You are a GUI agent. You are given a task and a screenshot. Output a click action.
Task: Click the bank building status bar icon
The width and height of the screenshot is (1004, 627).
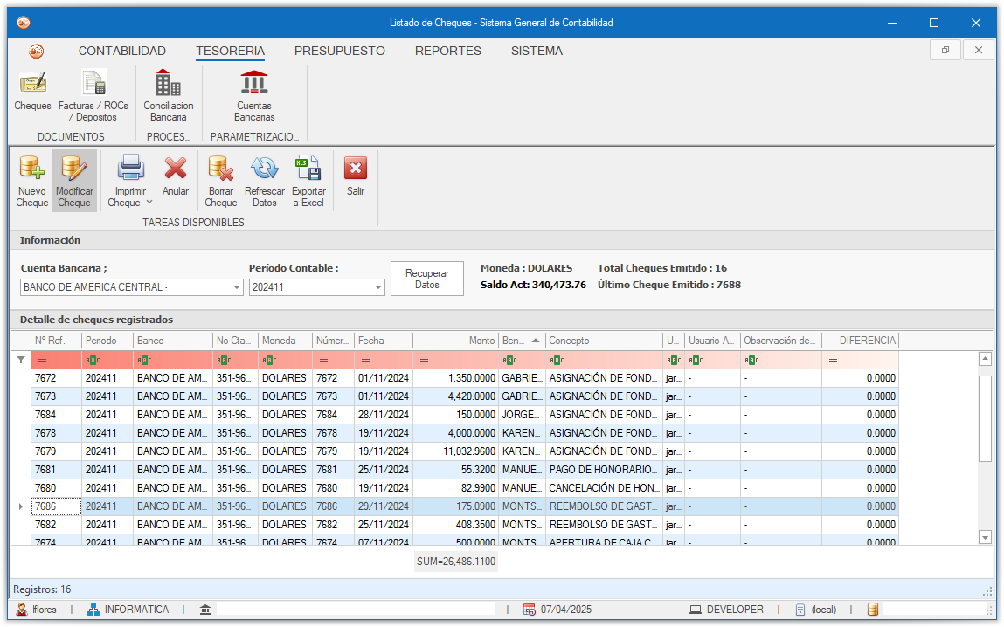click(x=205, y=610)
